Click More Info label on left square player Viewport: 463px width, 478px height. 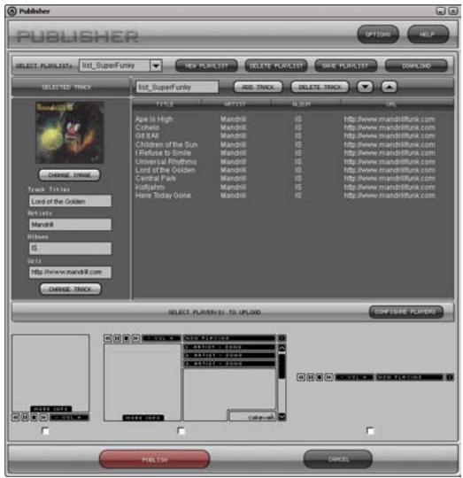(50, 408)
